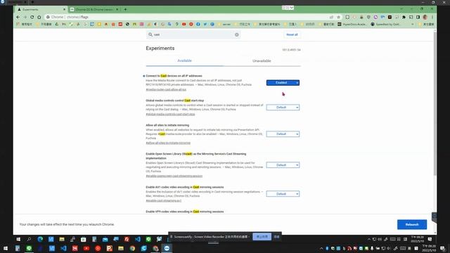Screen dimensions: 450x253
Task: Click the page vertical scrollbar
Action: [x=435, y=103]
